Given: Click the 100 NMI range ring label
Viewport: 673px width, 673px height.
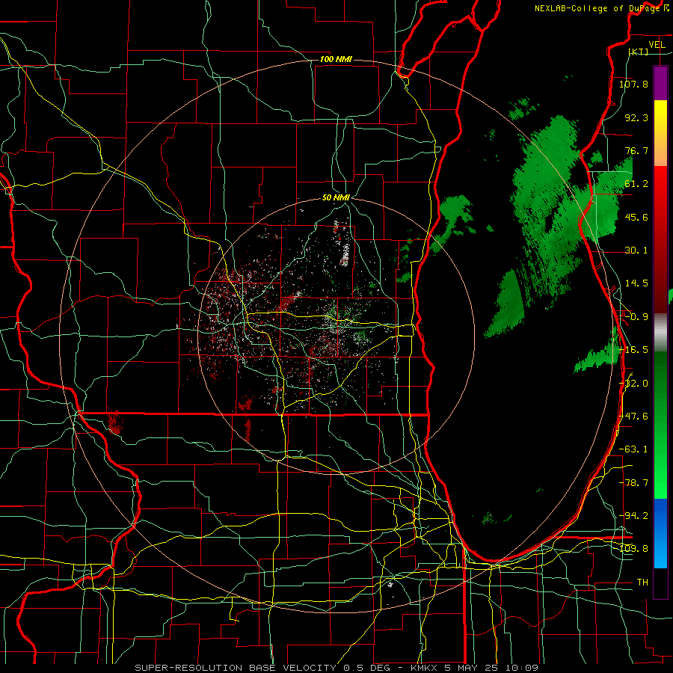Looking at the screenshot, I should click(x=336, y=59).
